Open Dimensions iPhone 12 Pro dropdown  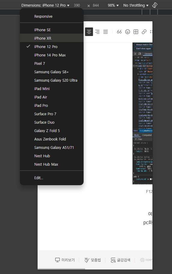[45, 5]
